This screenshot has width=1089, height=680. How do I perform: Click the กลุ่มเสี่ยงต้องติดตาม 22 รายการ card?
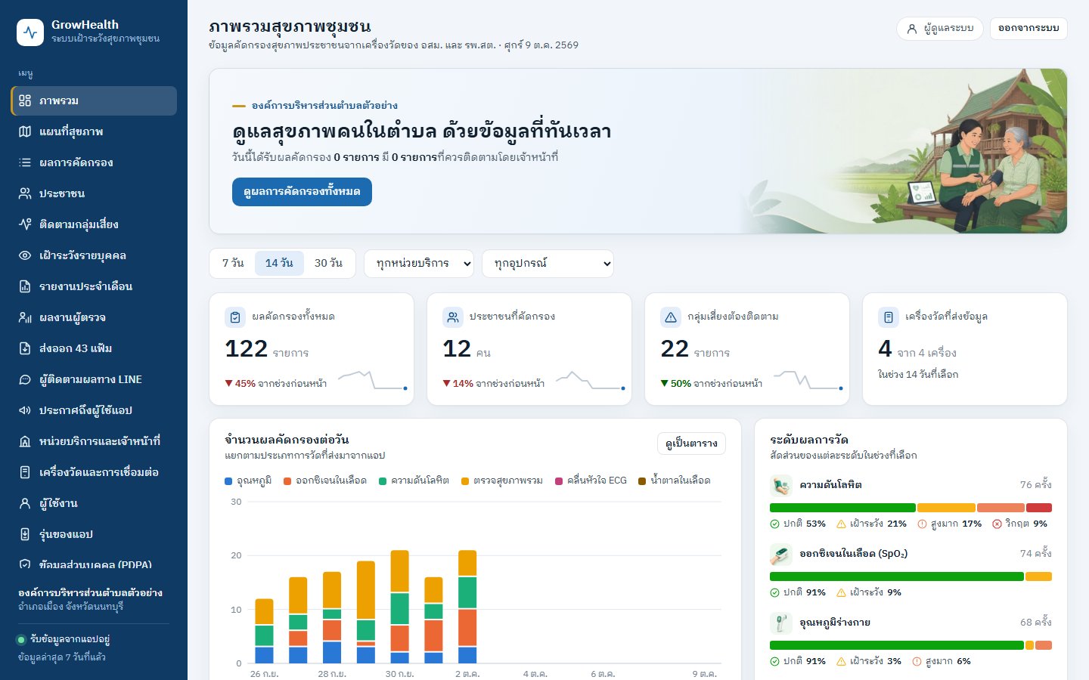point(747,349)
